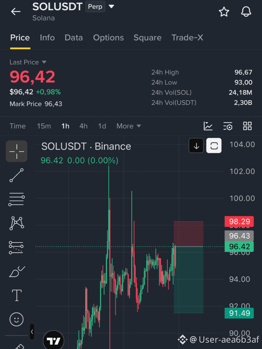
Task: Open price alerts via the bell icon
Action: [246, 12]
